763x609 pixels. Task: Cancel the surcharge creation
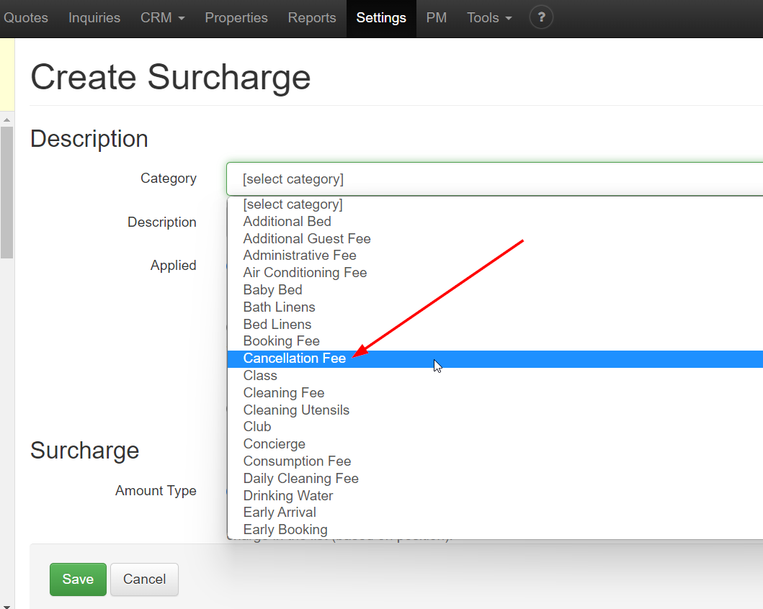click(144, 579)
